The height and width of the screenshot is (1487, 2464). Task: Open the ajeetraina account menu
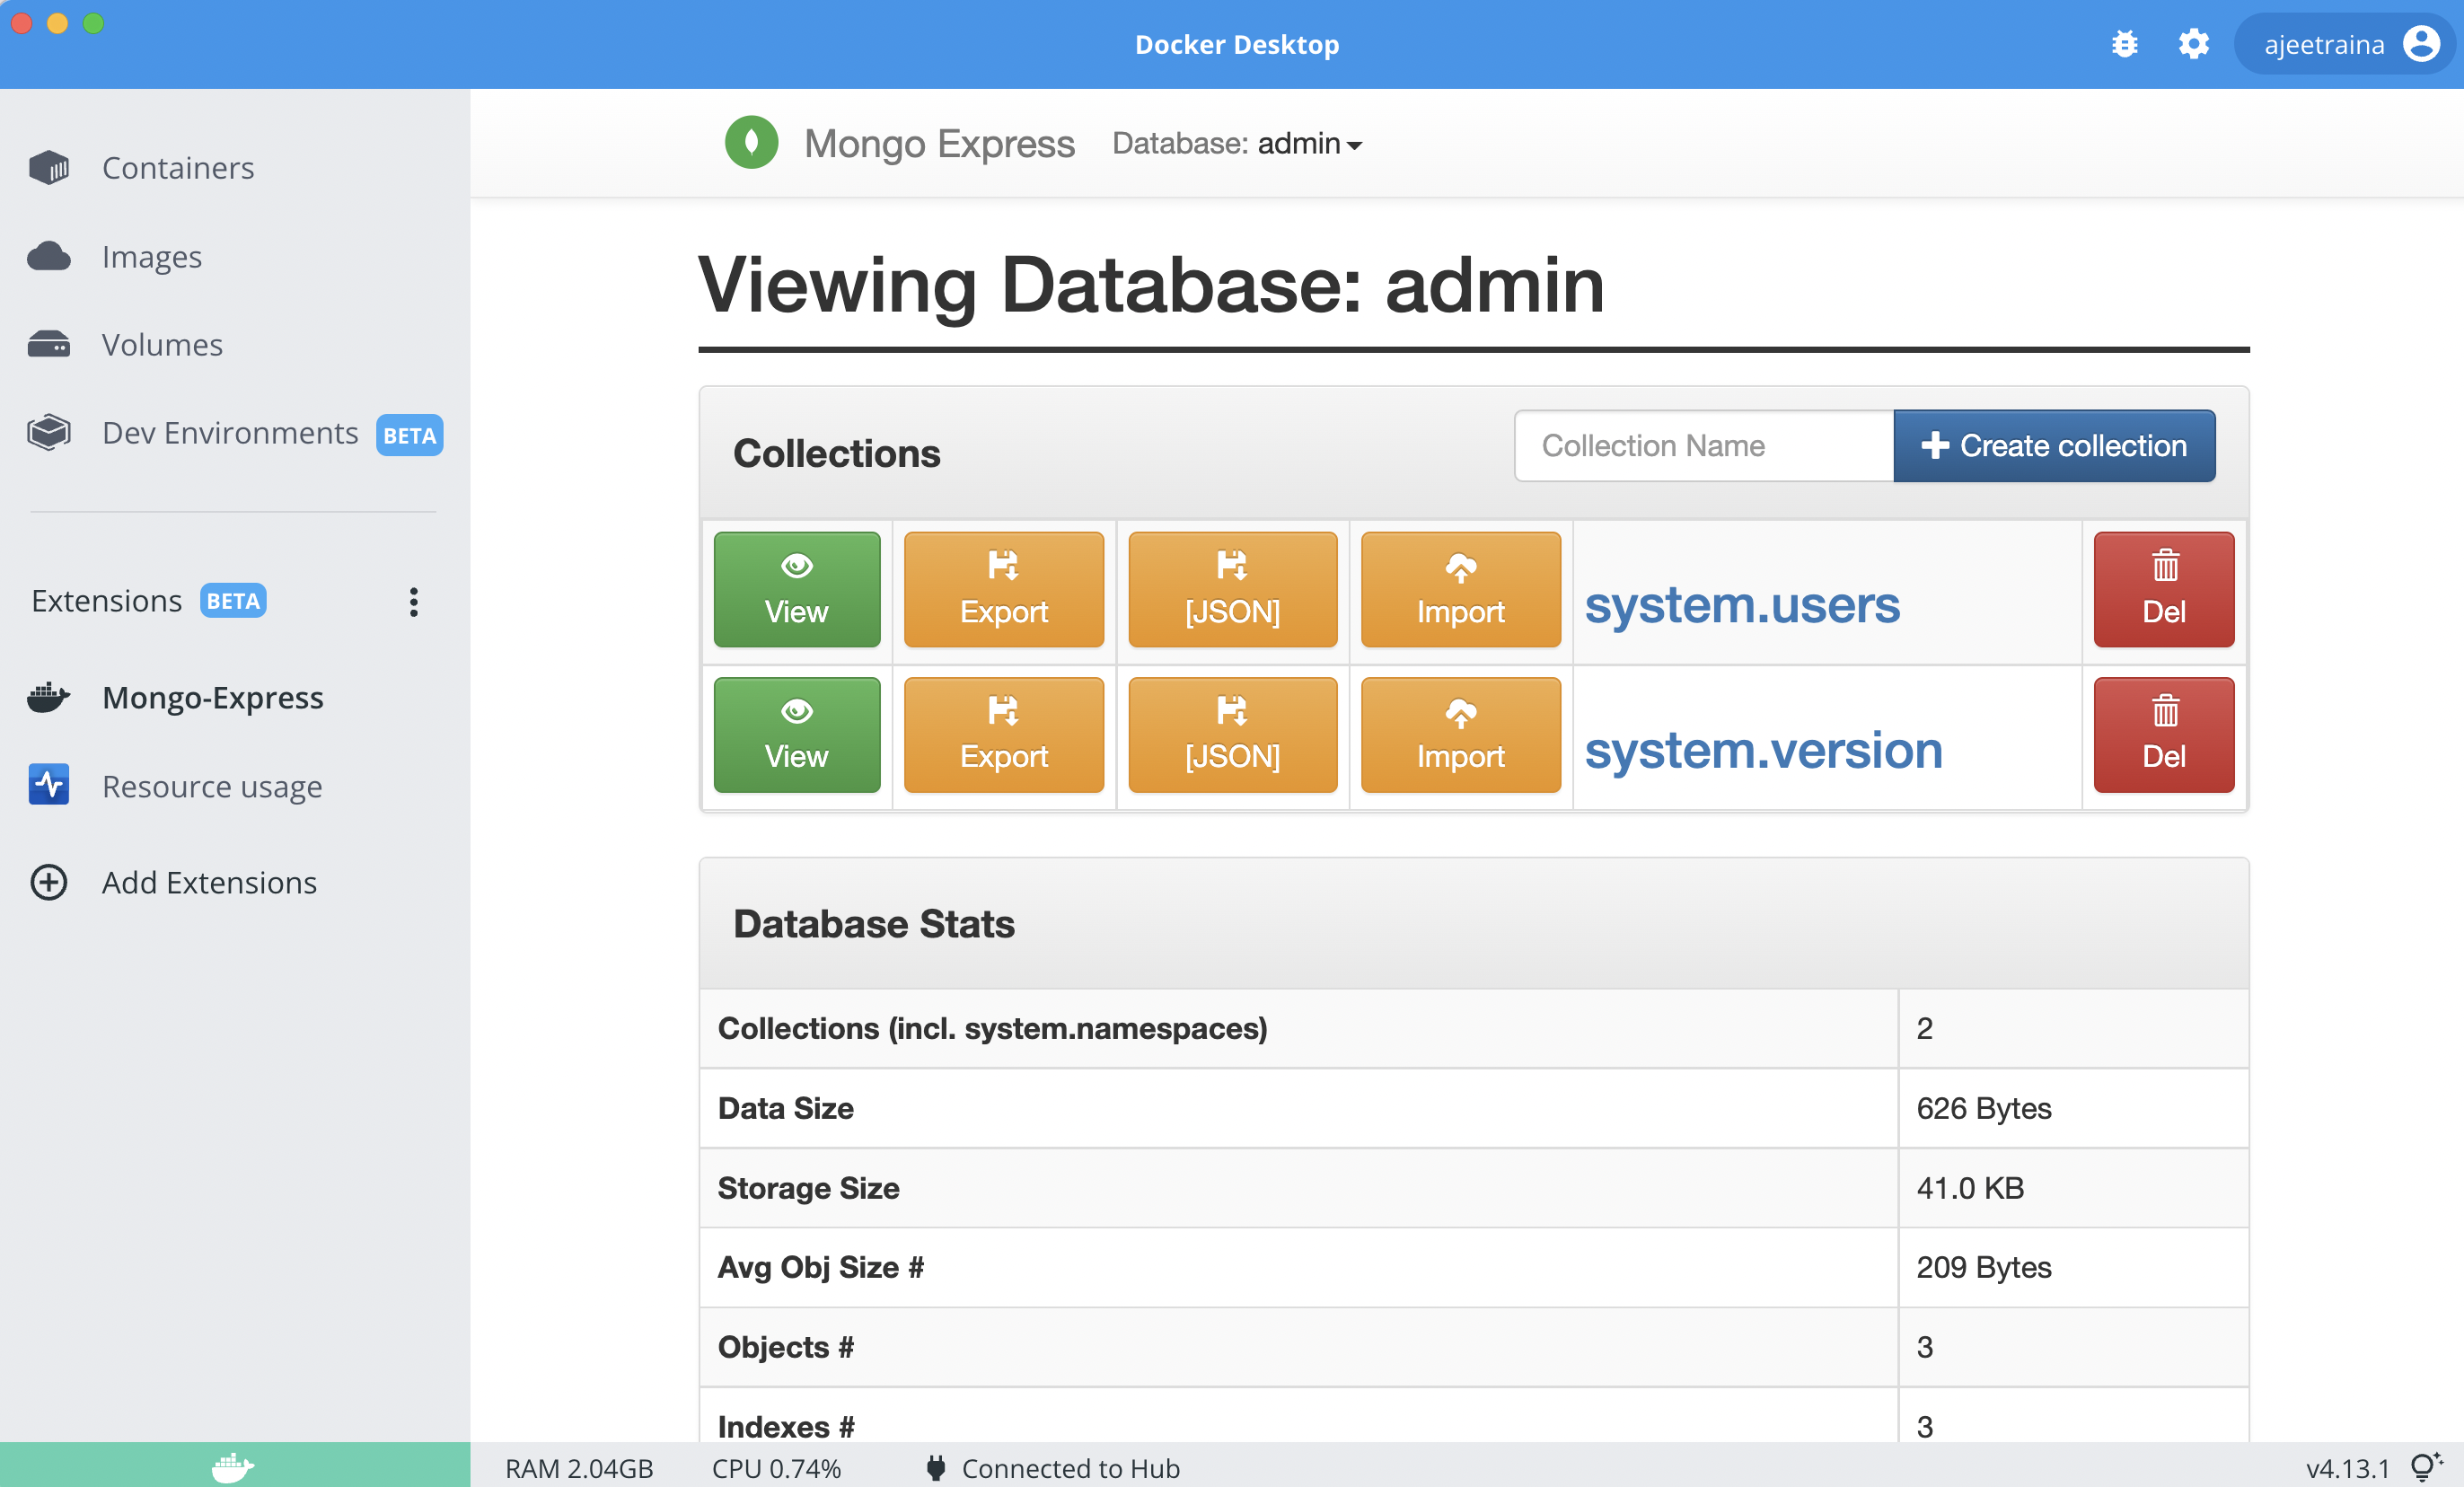2344,44
